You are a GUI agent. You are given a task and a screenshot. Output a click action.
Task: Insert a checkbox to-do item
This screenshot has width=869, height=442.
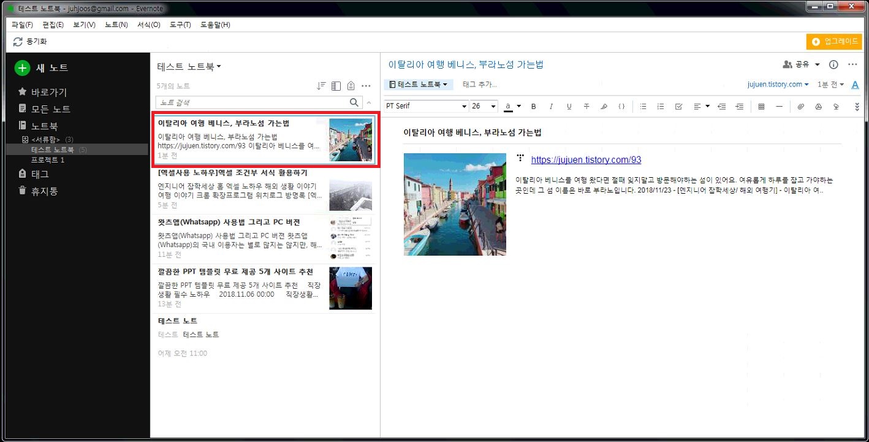(678, 107)
